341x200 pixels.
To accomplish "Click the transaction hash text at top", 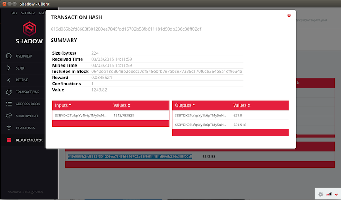I will (x=126, y=29).
